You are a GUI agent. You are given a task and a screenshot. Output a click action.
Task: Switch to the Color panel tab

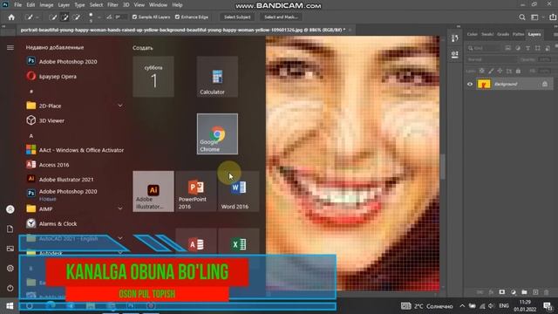[x=473, y=34]
